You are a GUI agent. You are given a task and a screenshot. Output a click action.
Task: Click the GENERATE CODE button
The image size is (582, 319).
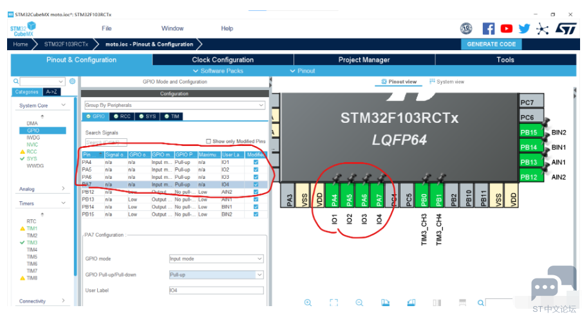[491, 44]
